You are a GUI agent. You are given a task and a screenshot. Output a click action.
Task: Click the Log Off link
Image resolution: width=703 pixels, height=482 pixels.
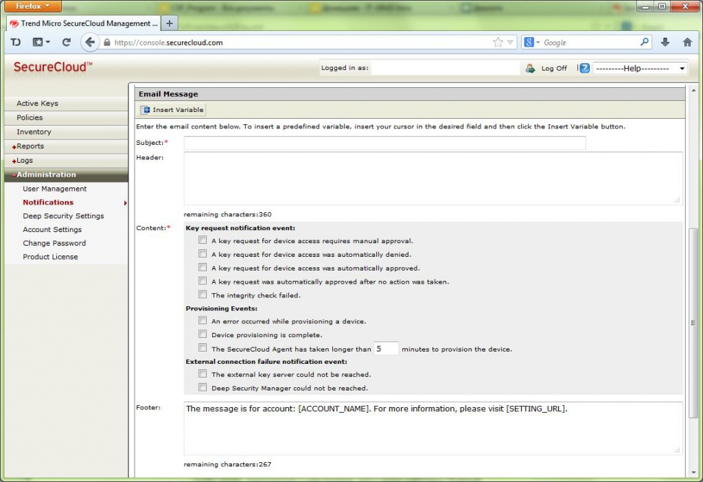coord(553,69)
